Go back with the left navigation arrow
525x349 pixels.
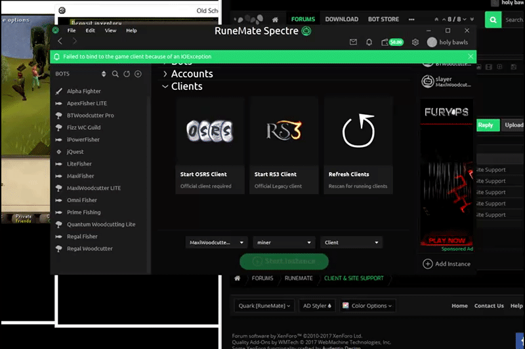click(60, 41)
